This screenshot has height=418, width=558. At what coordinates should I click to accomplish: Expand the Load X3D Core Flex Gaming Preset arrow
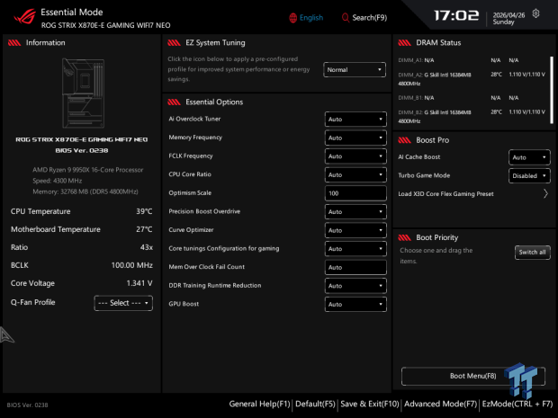pyautogui.click(x=545, y=193)
